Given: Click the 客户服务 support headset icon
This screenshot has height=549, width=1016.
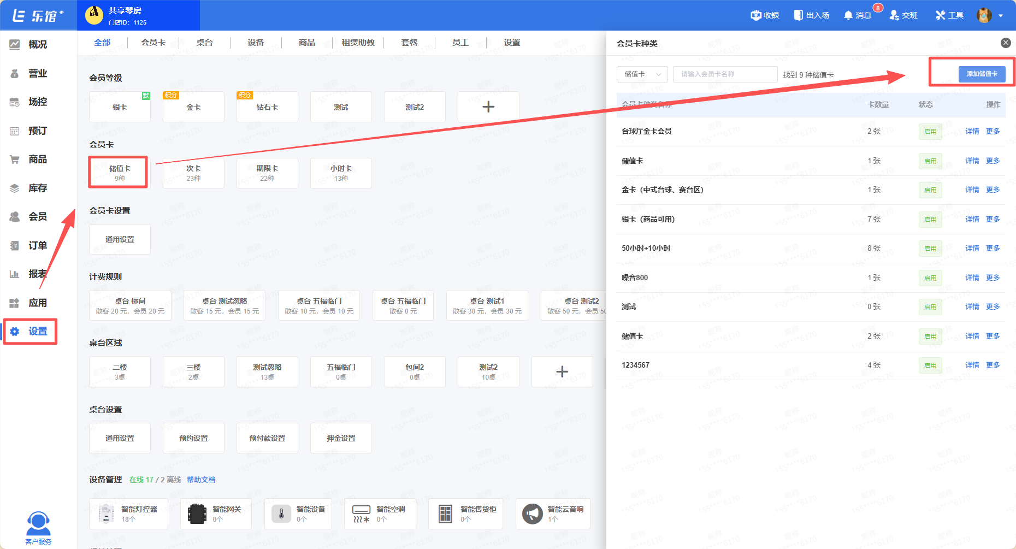Looking at the screenshot, I should (38, 524).
